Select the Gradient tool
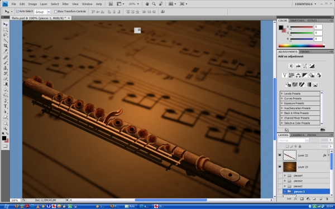 point(6,84)
